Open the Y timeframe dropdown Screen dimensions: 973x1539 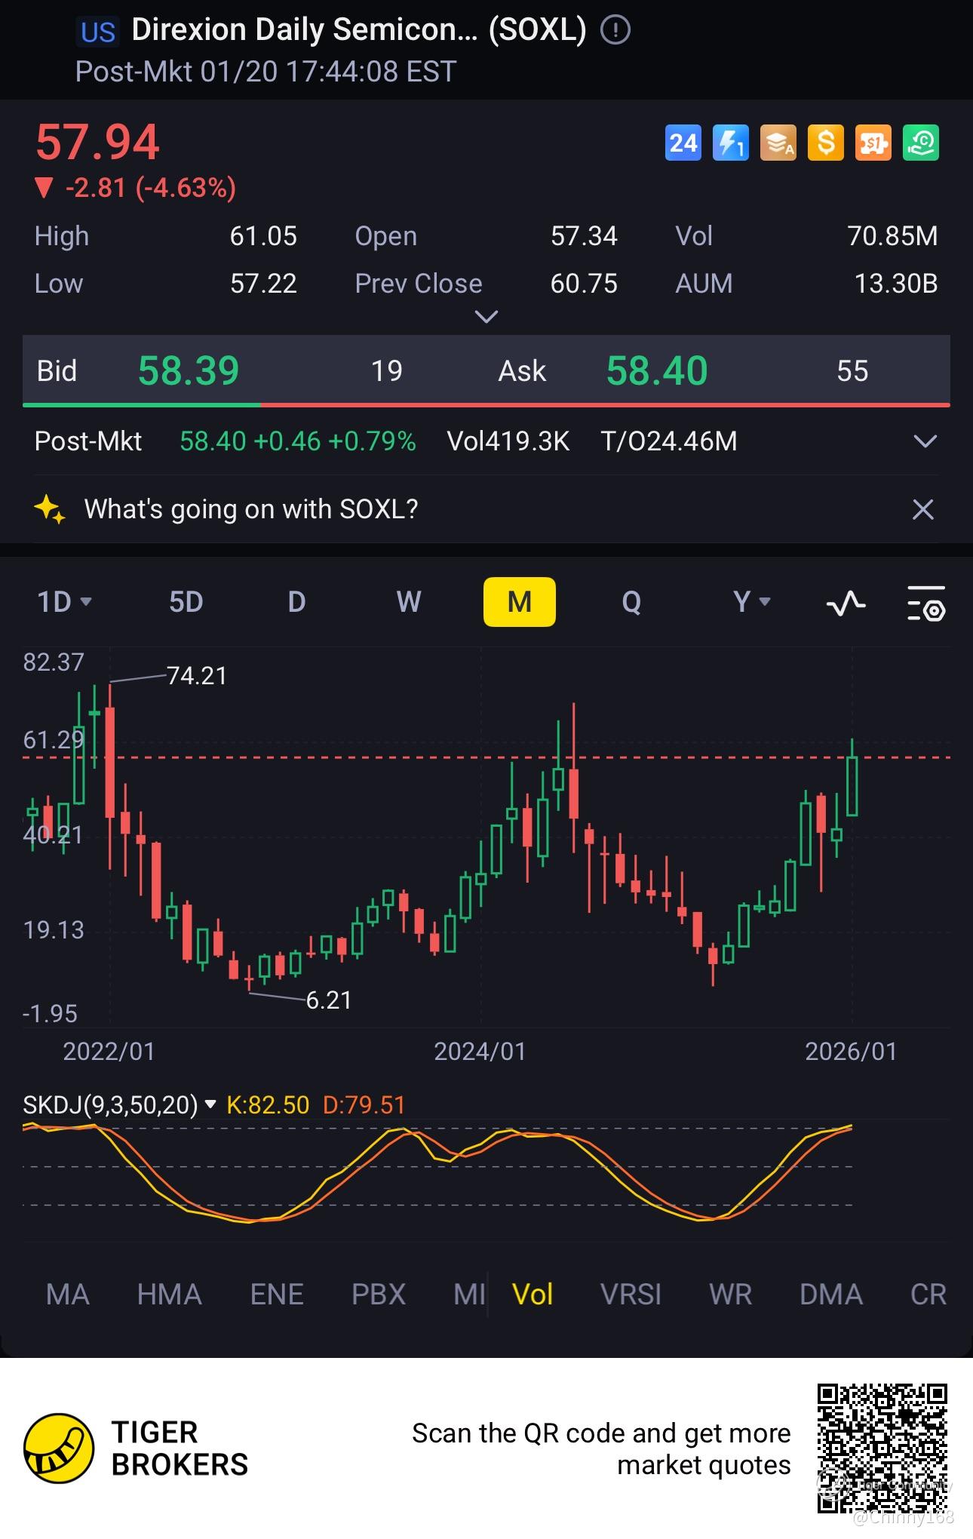click(x=752, y=602)
